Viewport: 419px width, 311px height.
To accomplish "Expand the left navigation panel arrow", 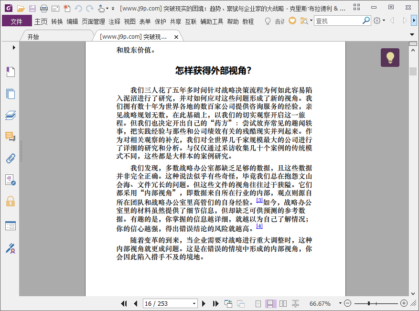I will (x=14, y=47).
